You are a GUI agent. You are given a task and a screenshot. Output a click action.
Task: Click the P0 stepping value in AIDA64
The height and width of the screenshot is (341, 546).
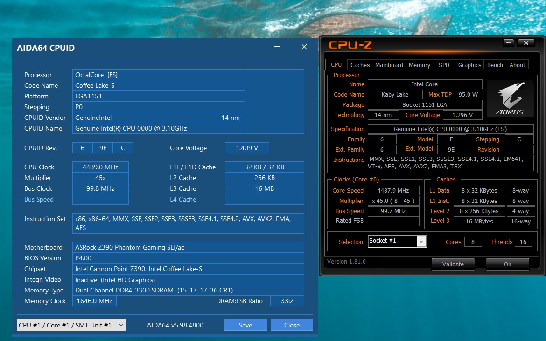[159, 107]
